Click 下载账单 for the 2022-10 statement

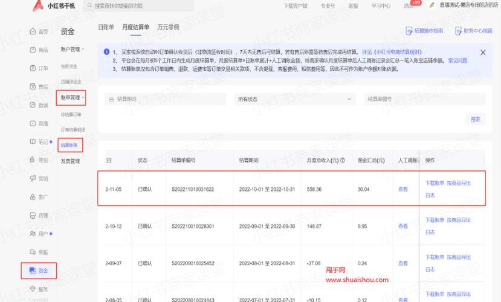[435, 183]
